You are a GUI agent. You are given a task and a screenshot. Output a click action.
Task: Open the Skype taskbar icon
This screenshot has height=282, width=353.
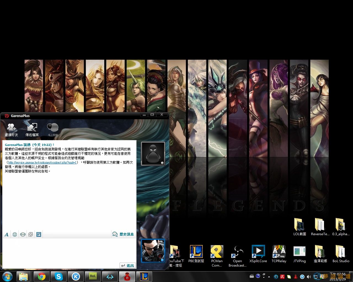(59, 276)
